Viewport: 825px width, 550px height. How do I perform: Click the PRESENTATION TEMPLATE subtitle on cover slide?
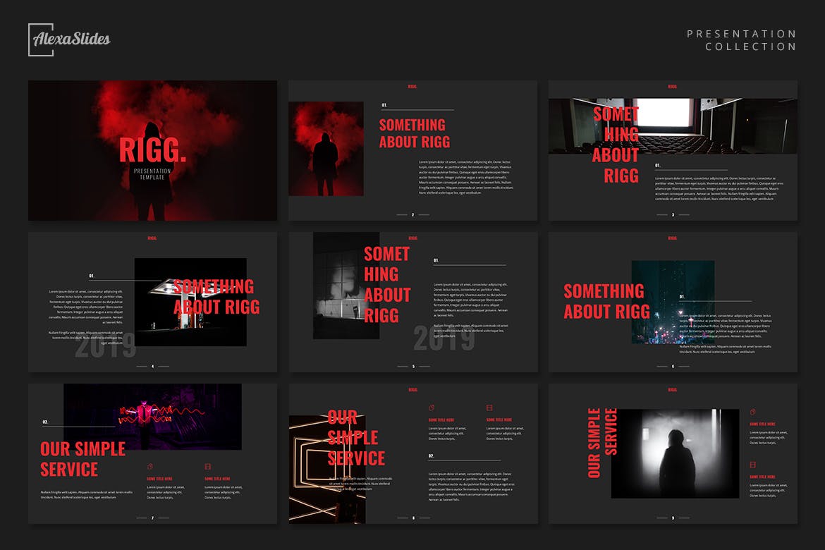click(152, 174)
